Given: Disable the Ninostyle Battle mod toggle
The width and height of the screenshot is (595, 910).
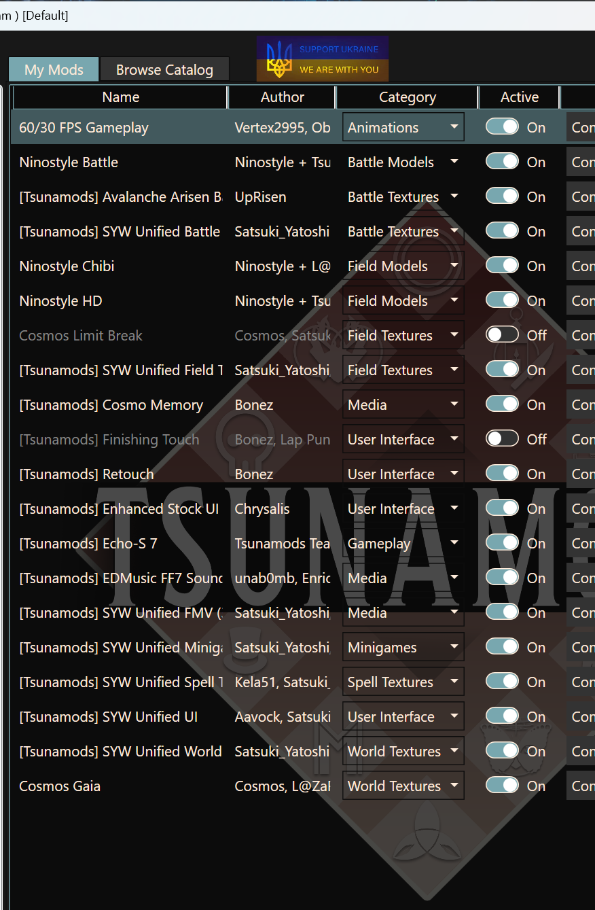Looking at the screenshot, I should (503, 162).
